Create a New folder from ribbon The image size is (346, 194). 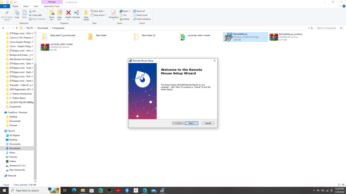tap(86, 15)
